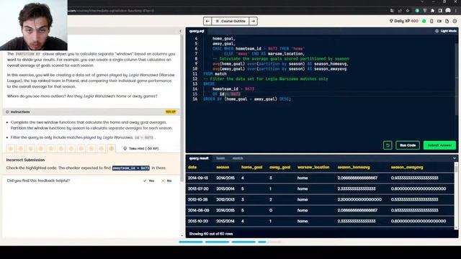Select the query.sql editor tab
The height and width of the screenshot is (259, 461).
pos(197,31)
